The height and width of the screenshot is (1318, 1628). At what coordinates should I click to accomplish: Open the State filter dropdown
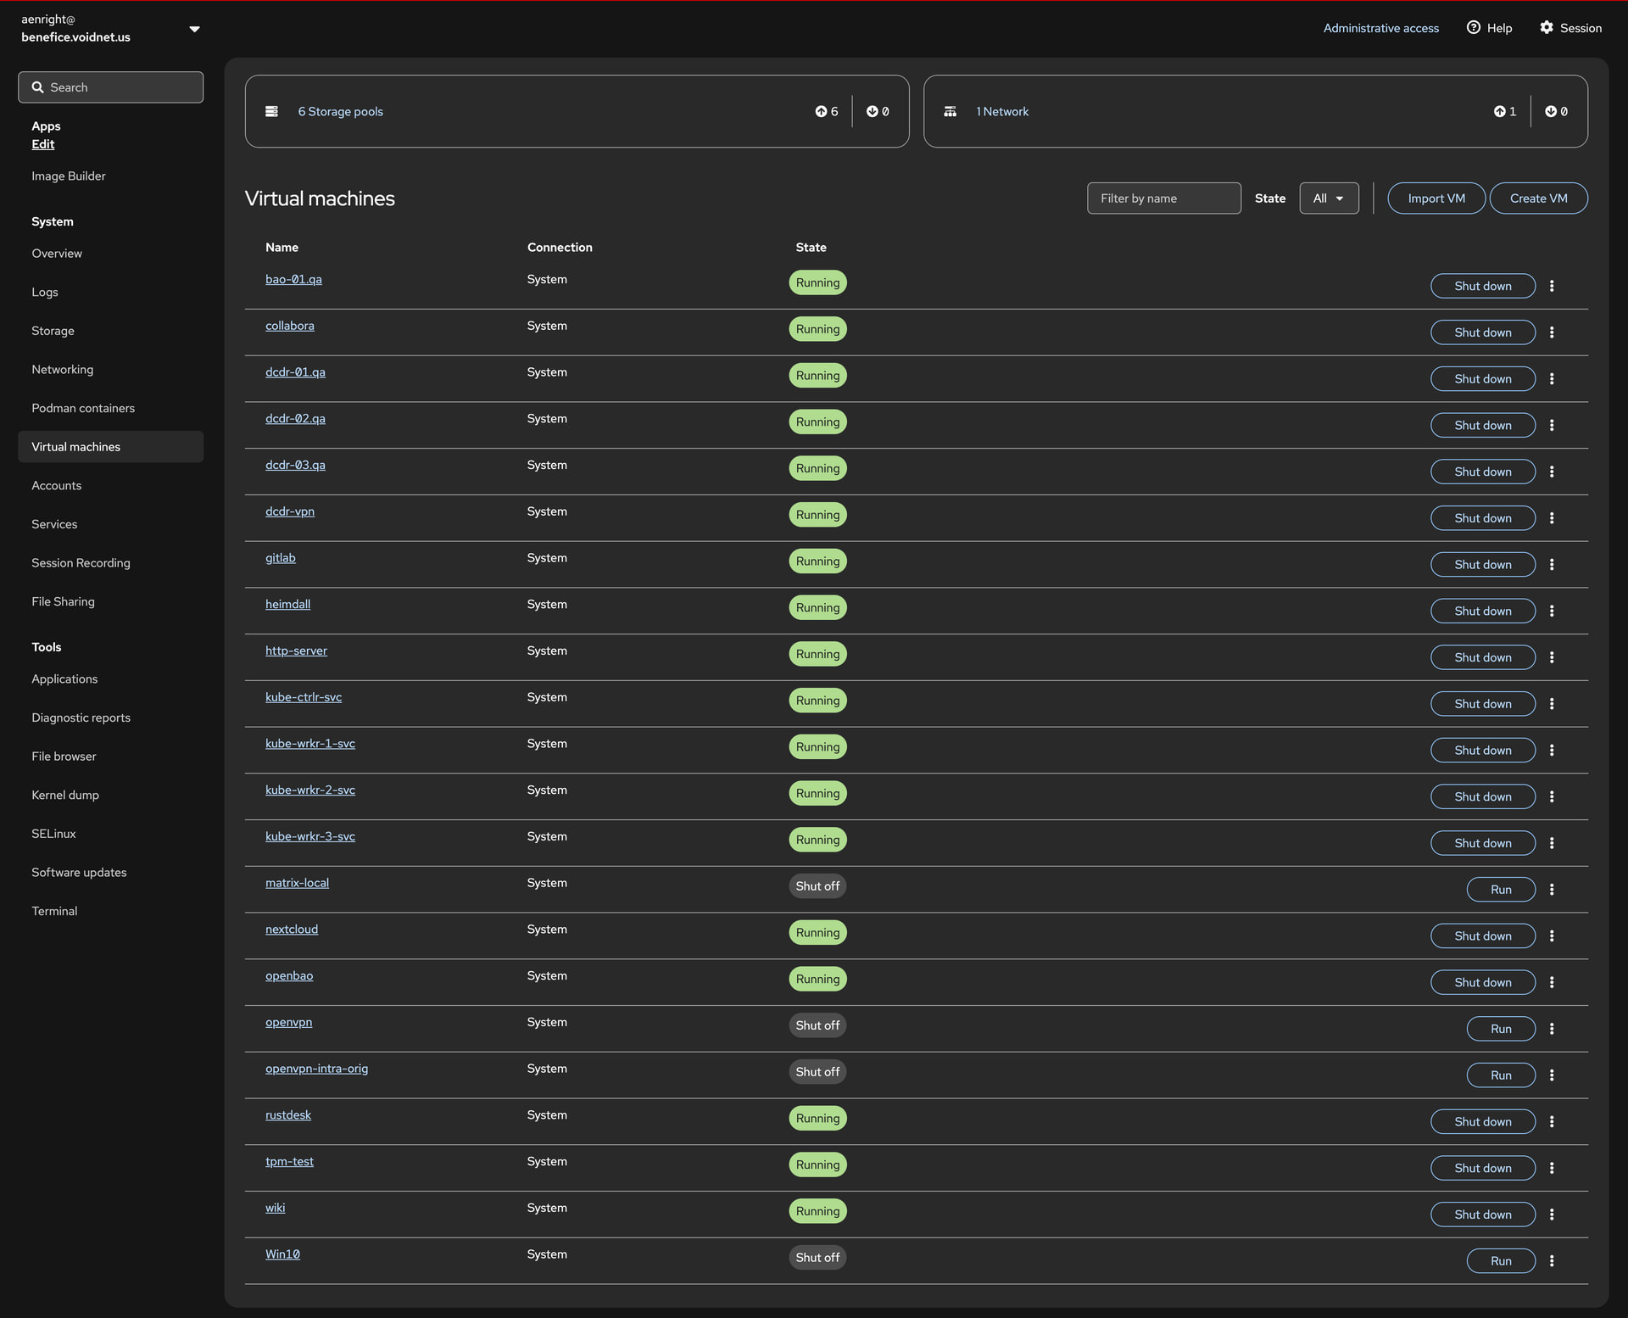[x=1329, y=198]
